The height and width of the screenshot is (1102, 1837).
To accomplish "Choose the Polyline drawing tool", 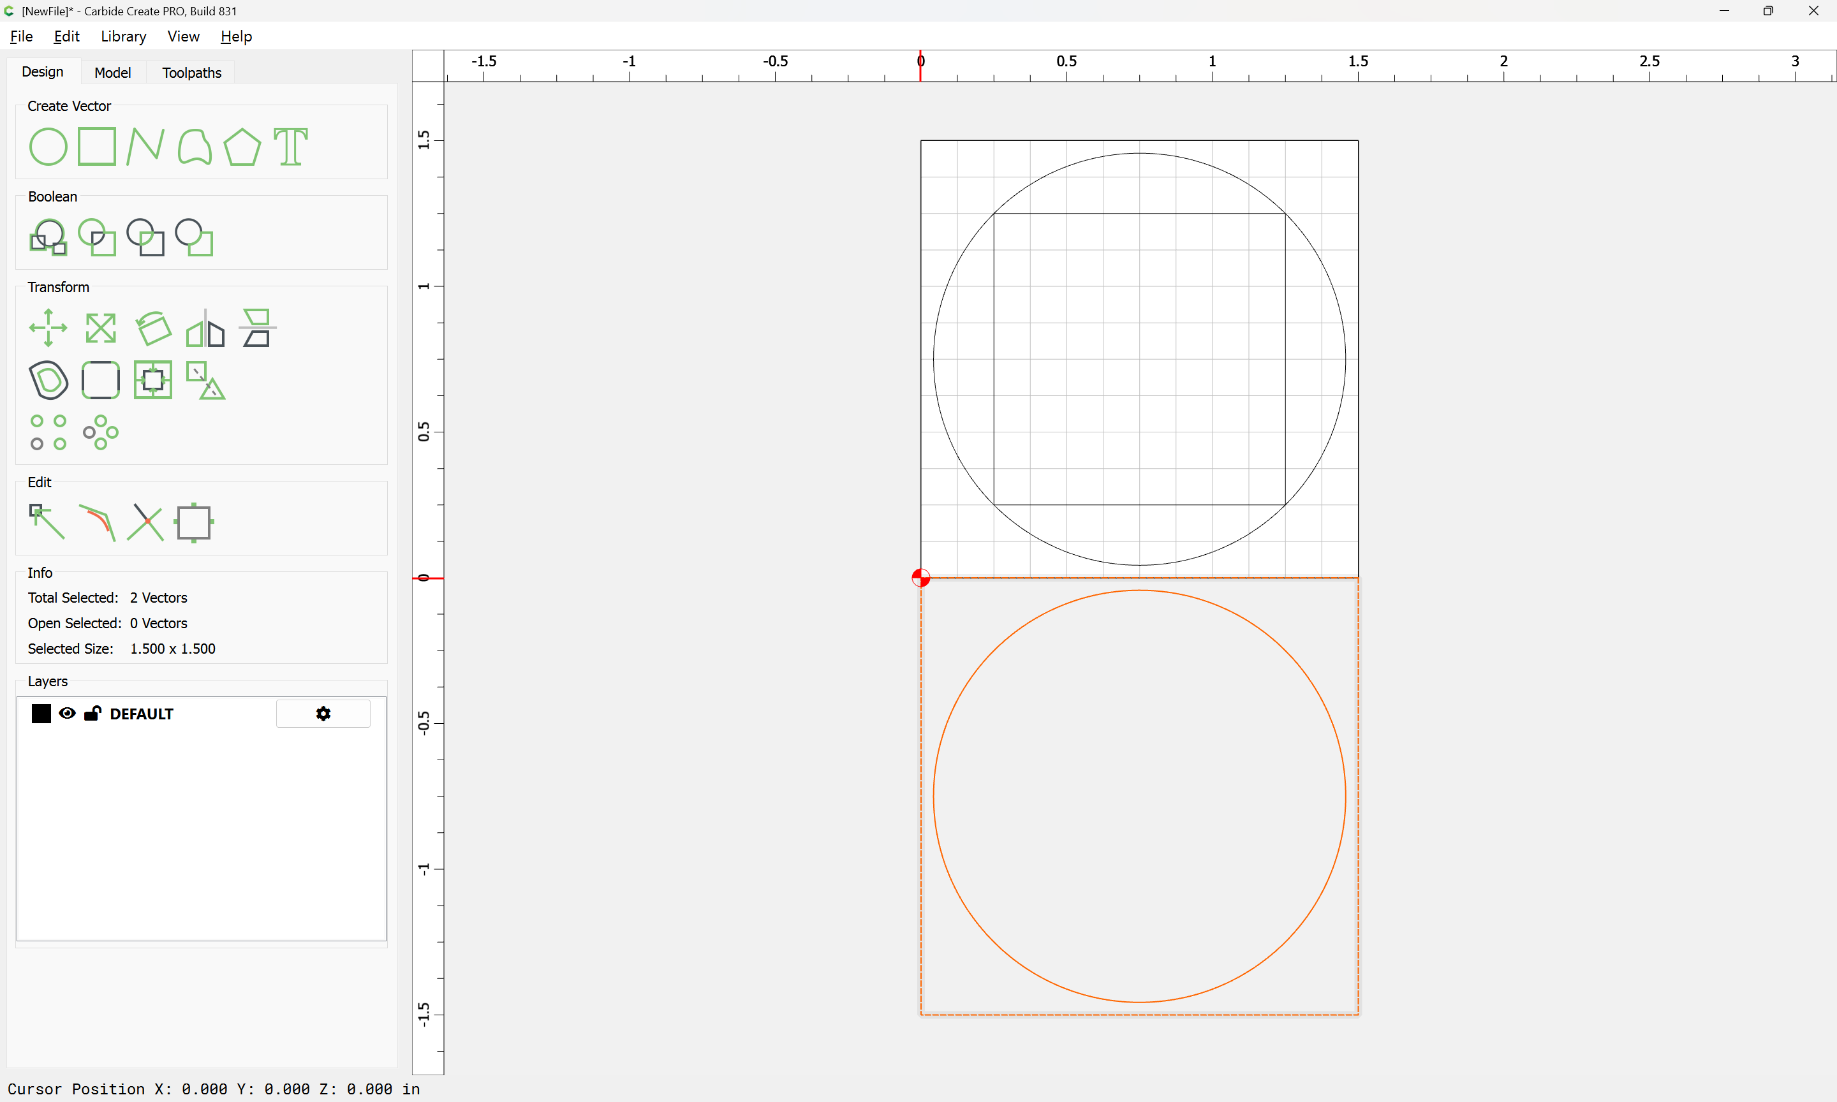I will tap(145, 146).
